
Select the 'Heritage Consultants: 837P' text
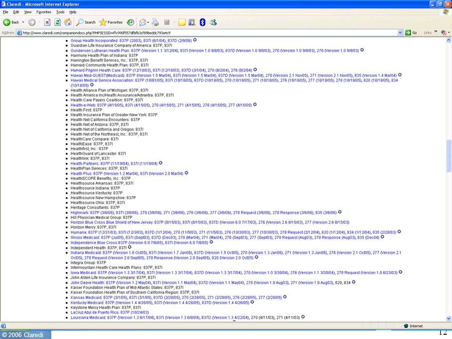coord(95,207)
